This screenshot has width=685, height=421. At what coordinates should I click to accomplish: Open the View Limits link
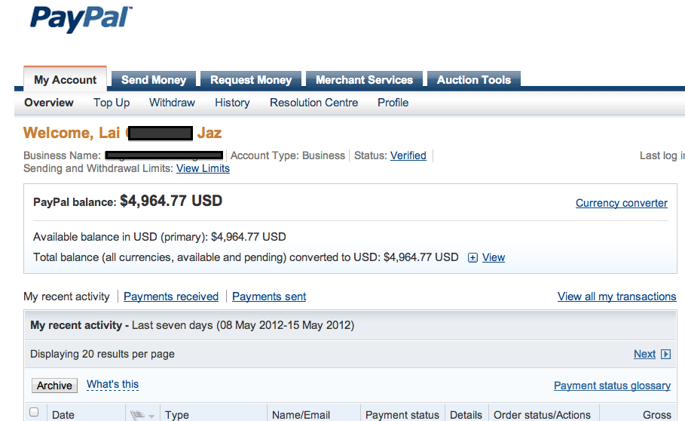pos(203,168)
